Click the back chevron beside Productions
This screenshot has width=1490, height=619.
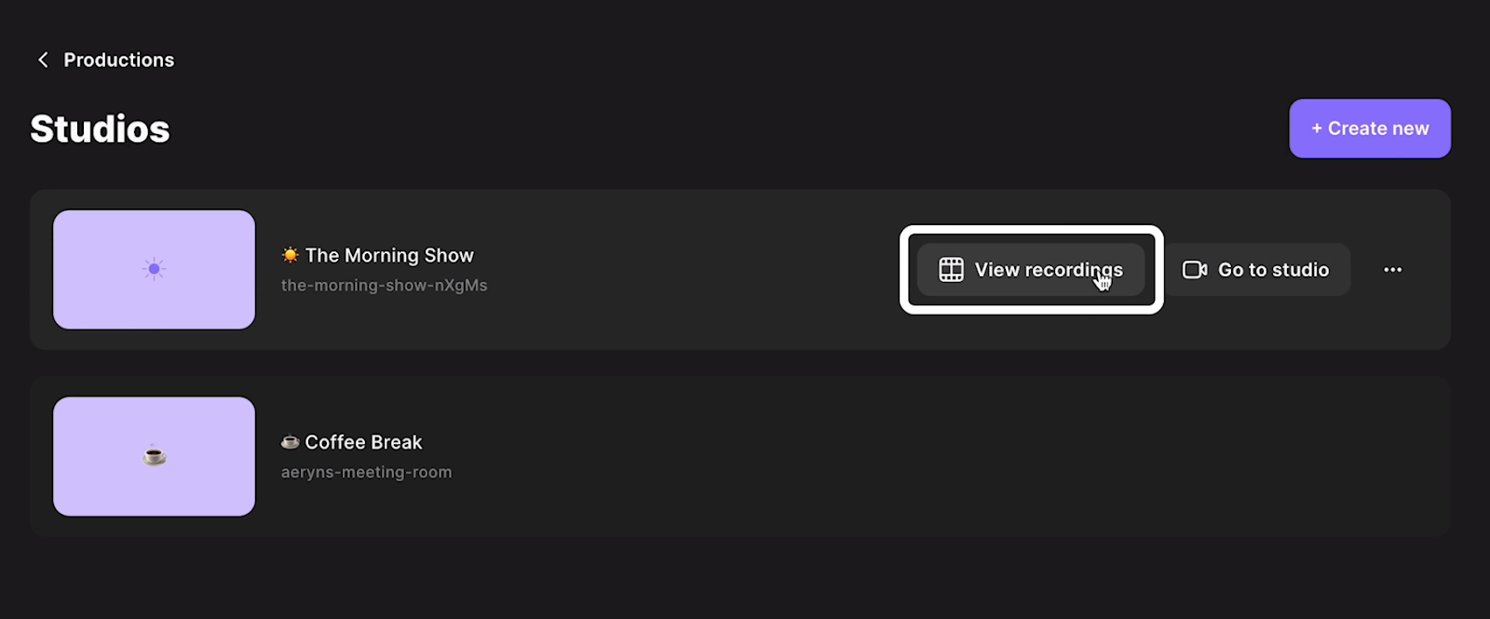click(43, 60)
